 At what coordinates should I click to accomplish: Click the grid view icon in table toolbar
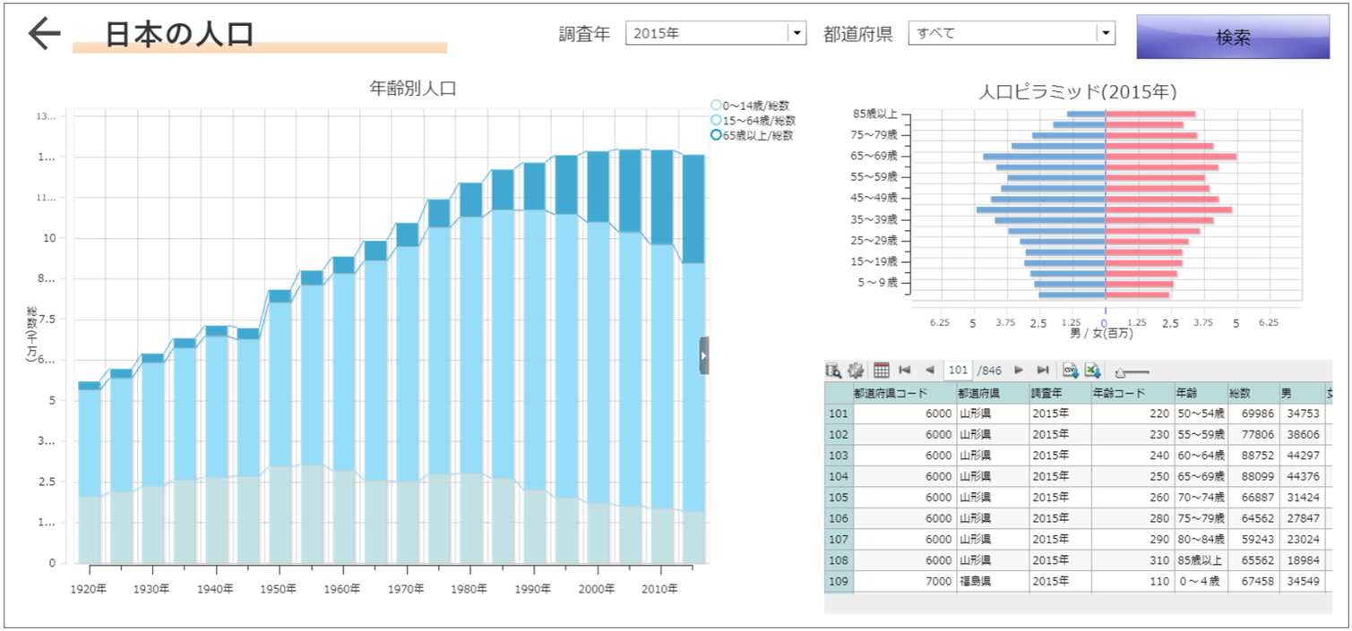click(x=881, y=370)
